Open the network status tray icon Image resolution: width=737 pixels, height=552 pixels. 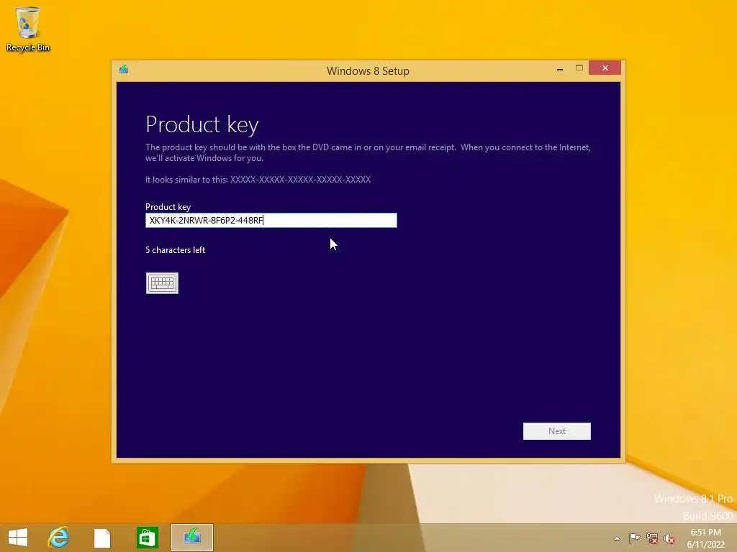[x=652, y=538]
